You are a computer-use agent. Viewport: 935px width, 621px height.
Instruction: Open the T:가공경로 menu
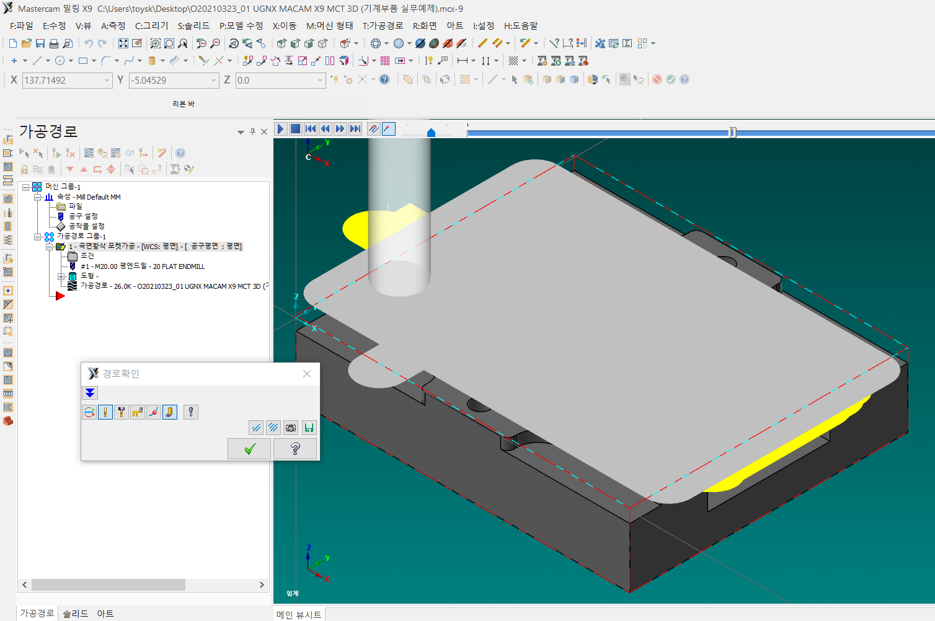[x=383, y=26]
